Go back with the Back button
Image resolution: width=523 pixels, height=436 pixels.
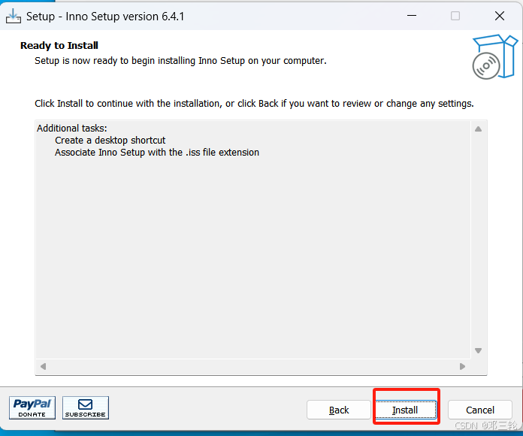click(339, 410)
